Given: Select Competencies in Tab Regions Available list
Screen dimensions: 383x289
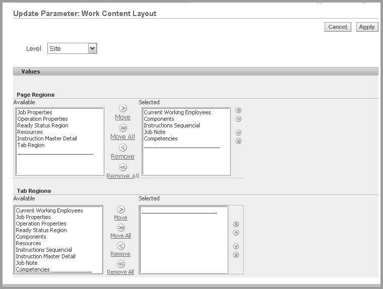Looking at the screenshot, I should click(x=33, y=269).
